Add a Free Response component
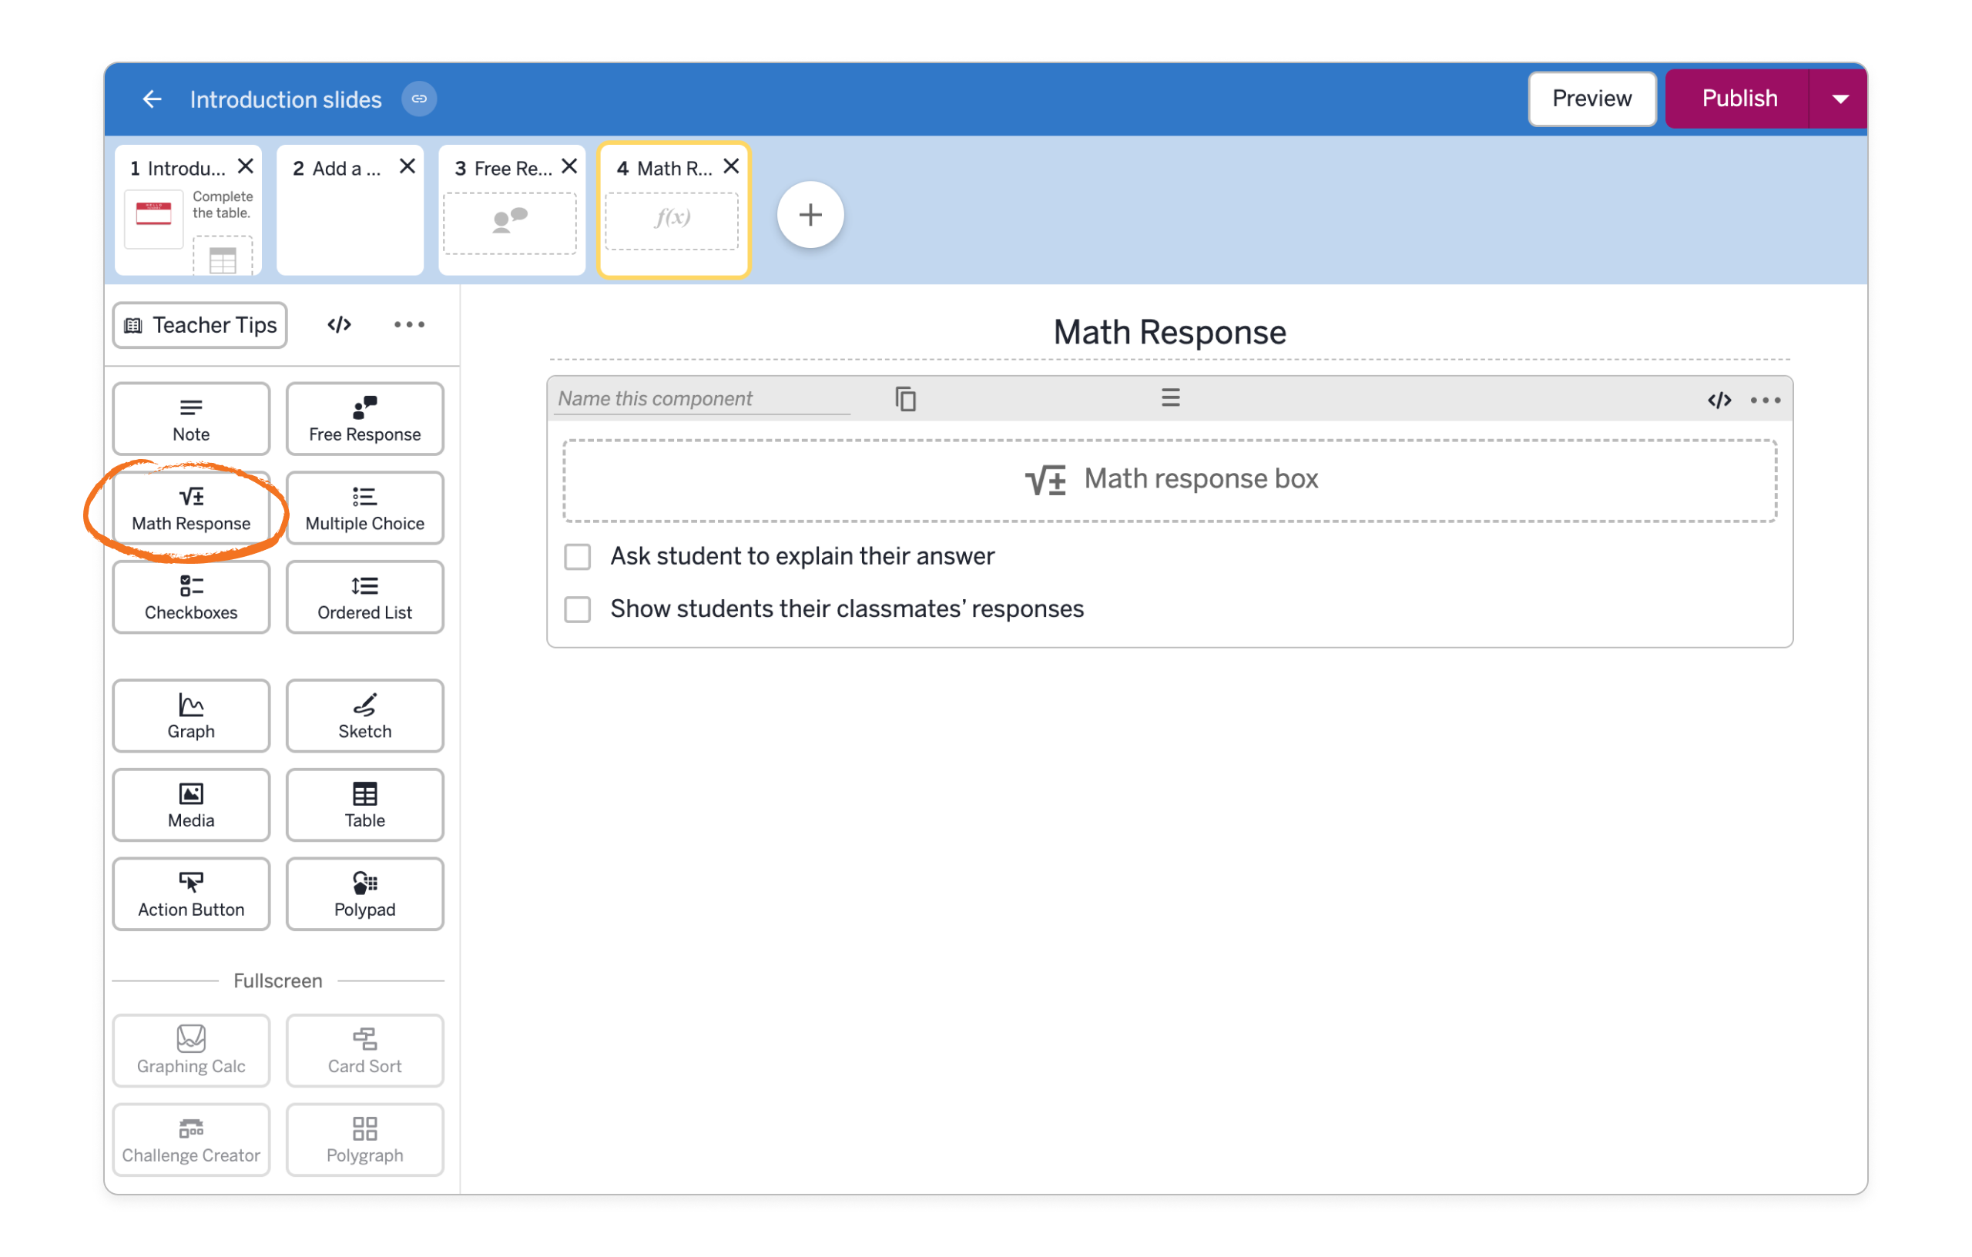This screenshot has width=1972, height=1257. pyautogui.click(x=364, y=419)
